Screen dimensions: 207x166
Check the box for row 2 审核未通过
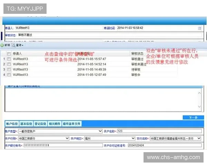9,64
